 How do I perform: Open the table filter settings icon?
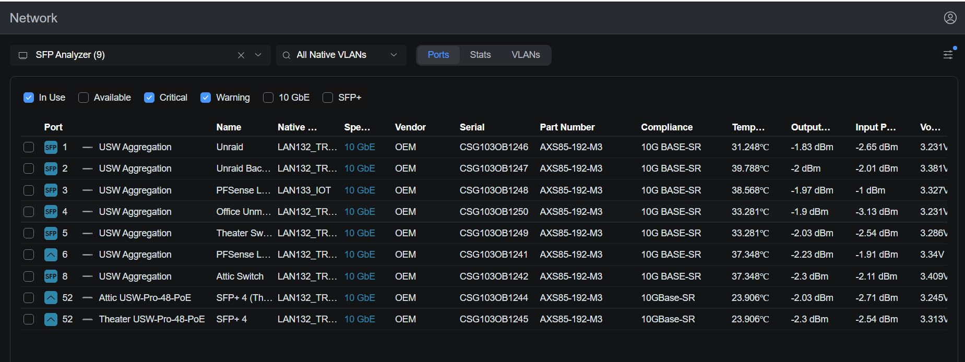[x=948, y=54]
